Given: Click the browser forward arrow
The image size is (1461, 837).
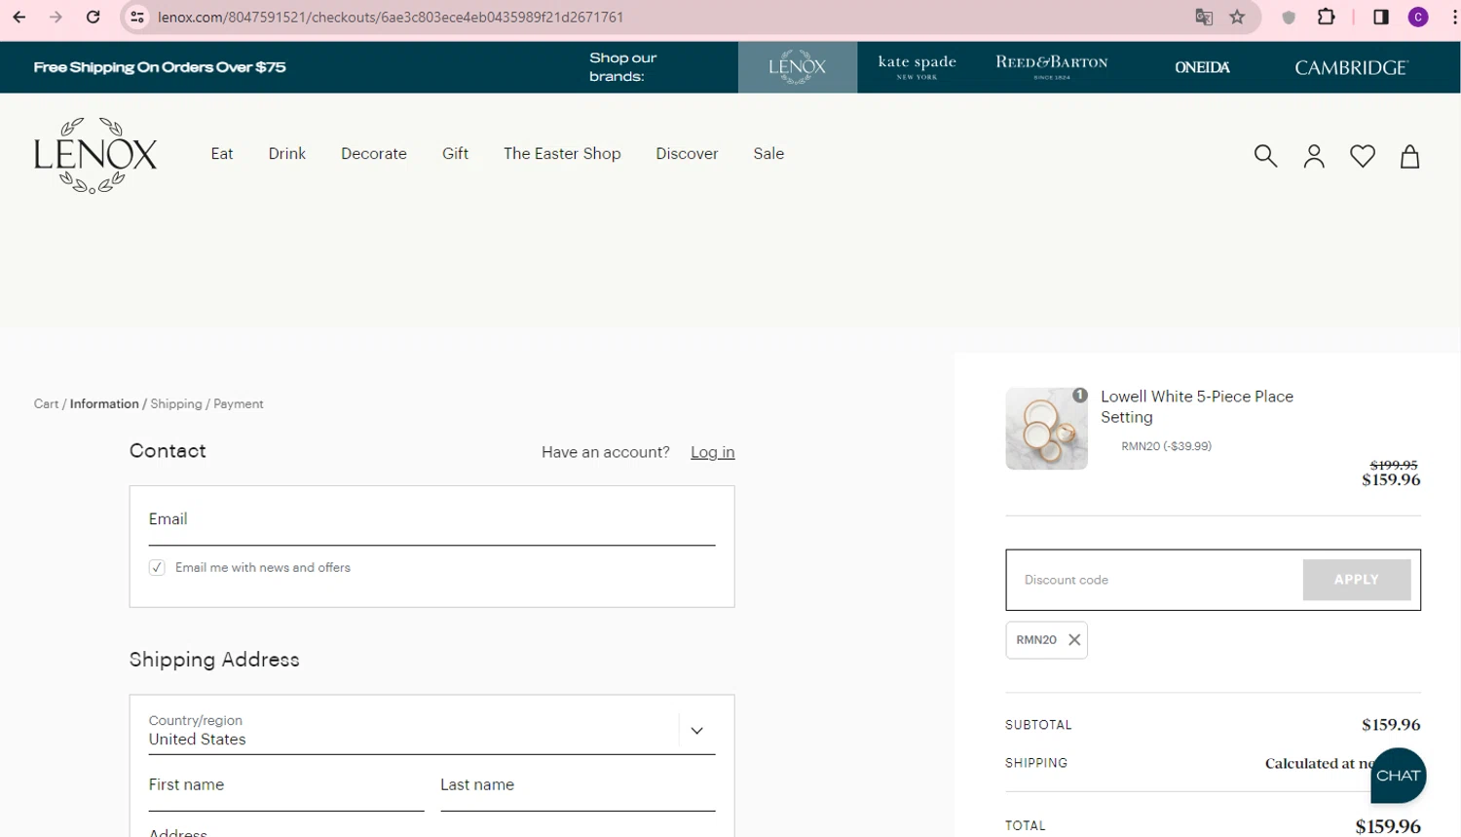Looking at the screenshot, I should tap(56, 17).
